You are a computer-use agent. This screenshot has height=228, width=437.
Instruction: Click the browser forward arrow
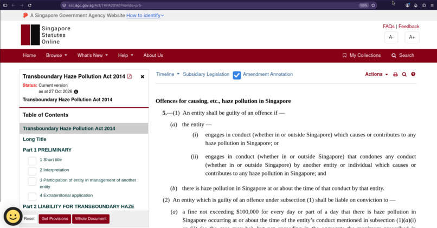tap(22, 5)
